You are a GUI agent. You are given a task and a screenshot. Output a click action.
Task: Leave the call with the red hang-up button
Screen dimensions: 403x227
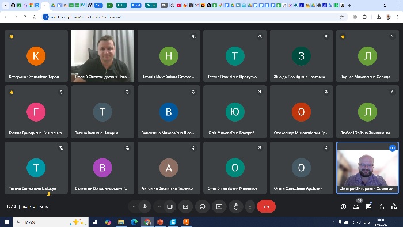point(266,206)
